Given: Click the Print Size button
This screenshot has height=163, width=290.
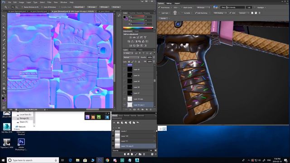Looking at the screenshot, I should [116, 7].
